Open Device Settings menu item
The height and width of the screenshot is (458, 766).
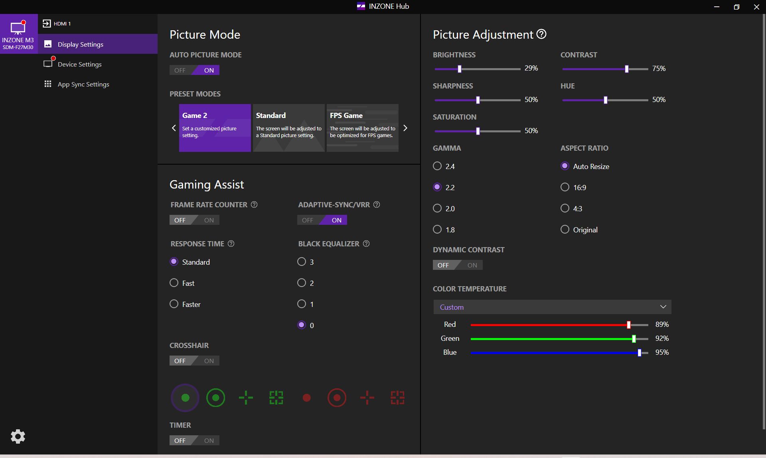98,64
